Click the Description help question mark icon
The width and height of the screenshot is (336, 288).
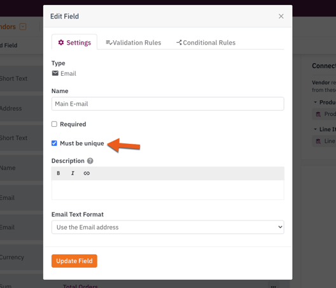(x=90, y=161)
